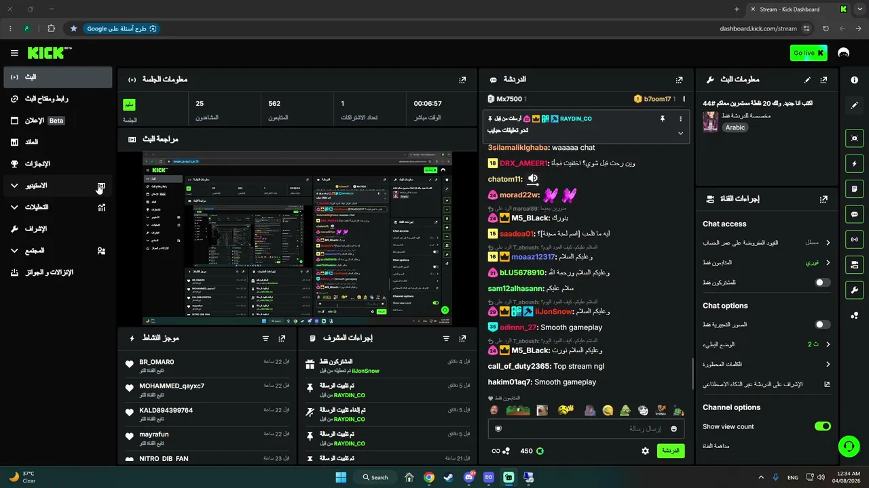The image size is (869, 488).
Task: Open slow mode setting
Action: 766,344
